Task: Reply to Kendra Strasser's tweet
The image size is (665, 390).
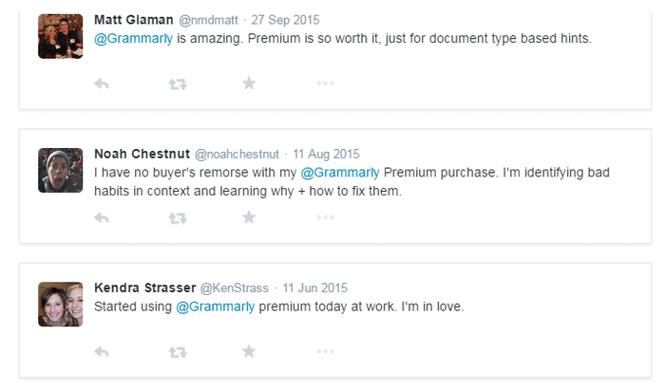Action: click(x=102, y=352)
